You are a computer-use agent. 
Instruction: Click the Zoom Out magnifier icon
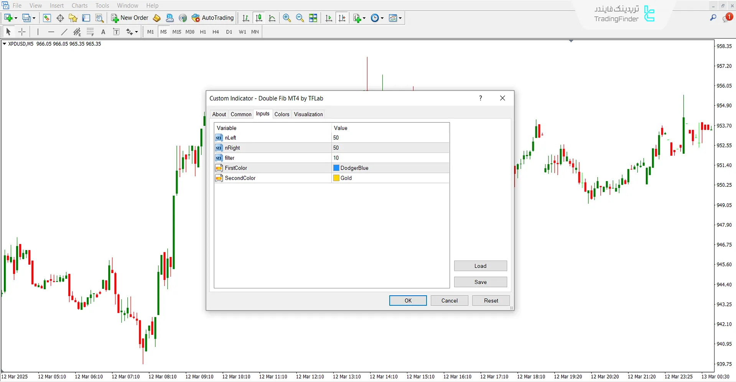pyautogui.click(x=300, y=18)
